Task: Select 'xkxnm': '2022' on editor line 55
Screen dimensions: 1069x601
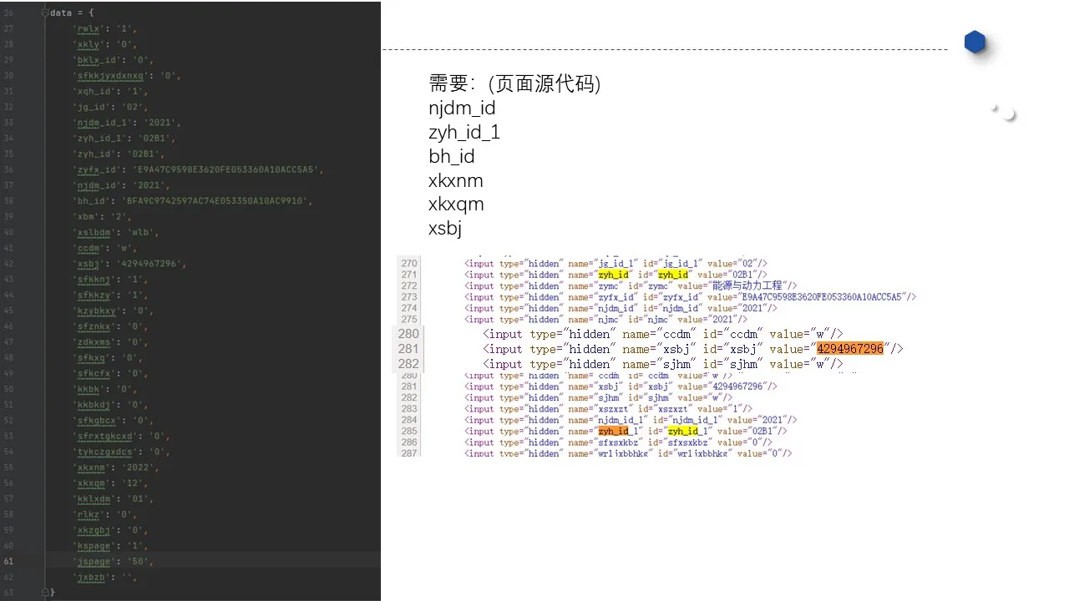Action: tap(117, 467)
